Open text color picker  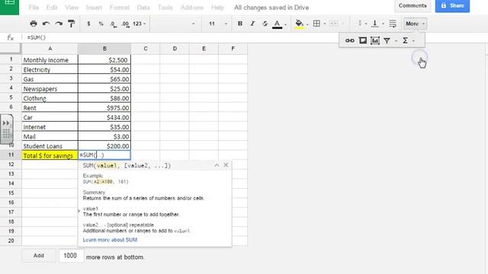(x=277, y=24)
